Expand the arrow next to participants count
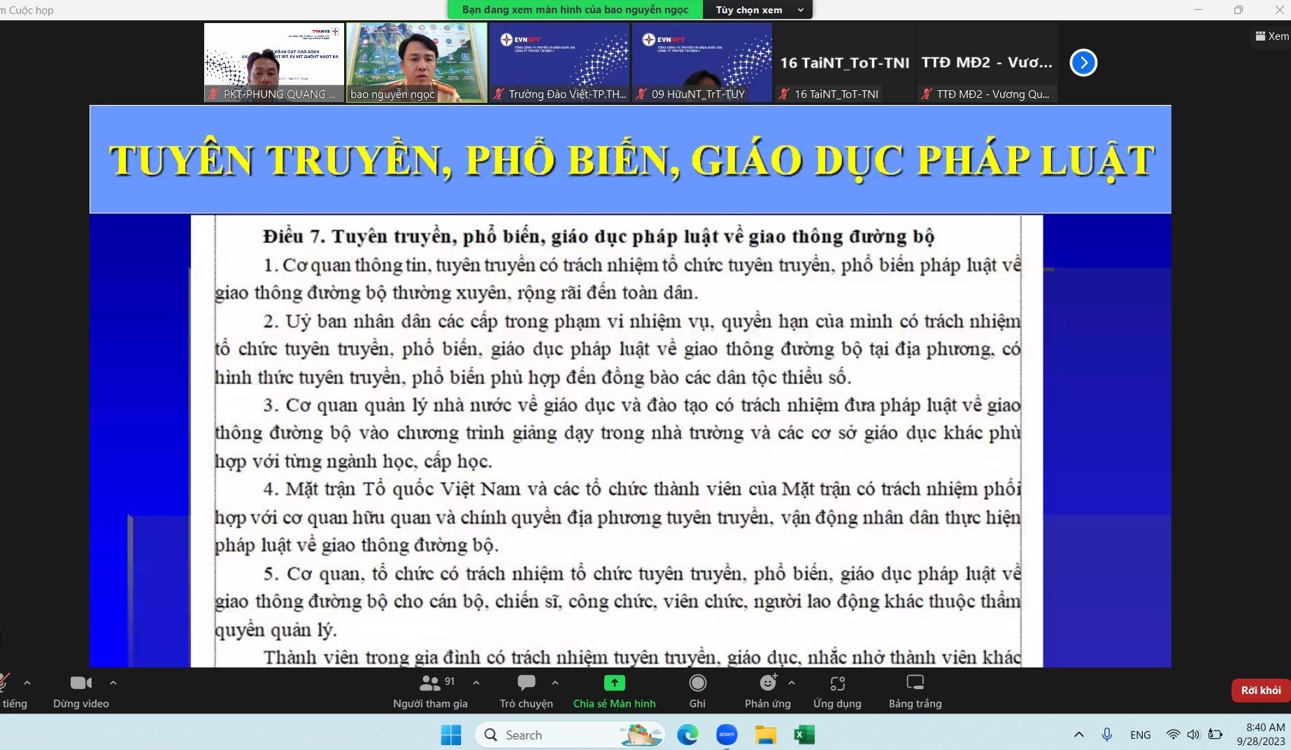 476,683
